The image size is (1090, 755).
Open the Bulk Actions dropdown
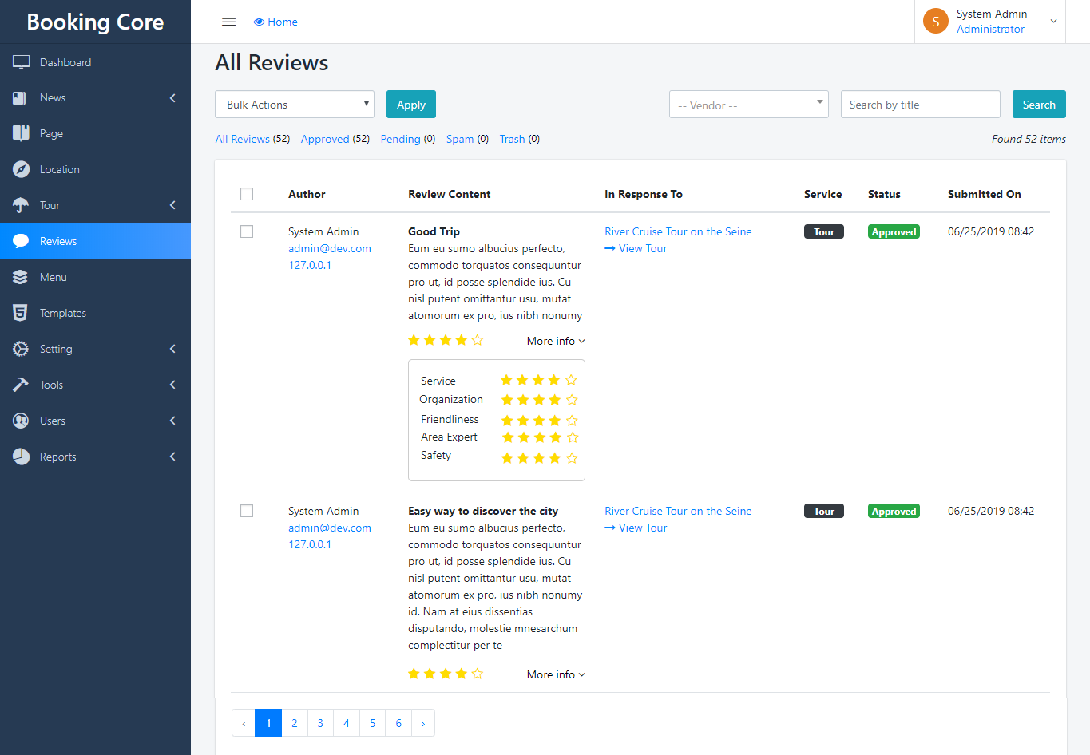295,105
